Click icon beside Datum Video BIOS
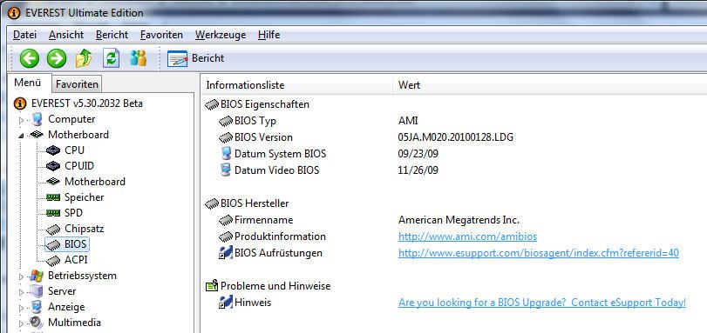The width and height of the screenshot is (707, 333). coord(226,170)
